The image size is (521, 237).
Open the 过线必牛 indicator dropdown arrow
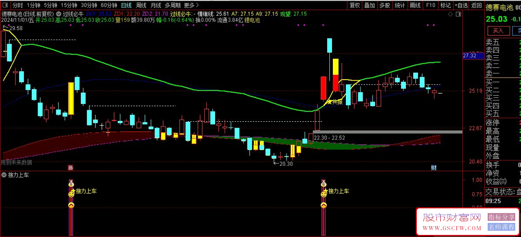point(59,14)
